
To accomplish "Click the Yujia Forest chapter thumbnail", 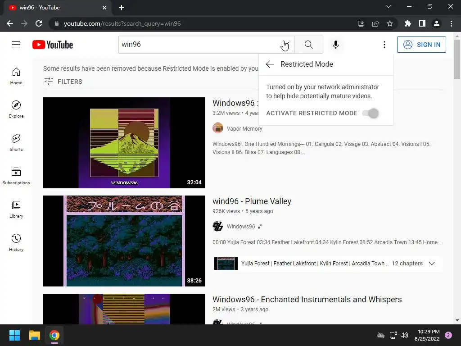I will [x=226, y=263].
